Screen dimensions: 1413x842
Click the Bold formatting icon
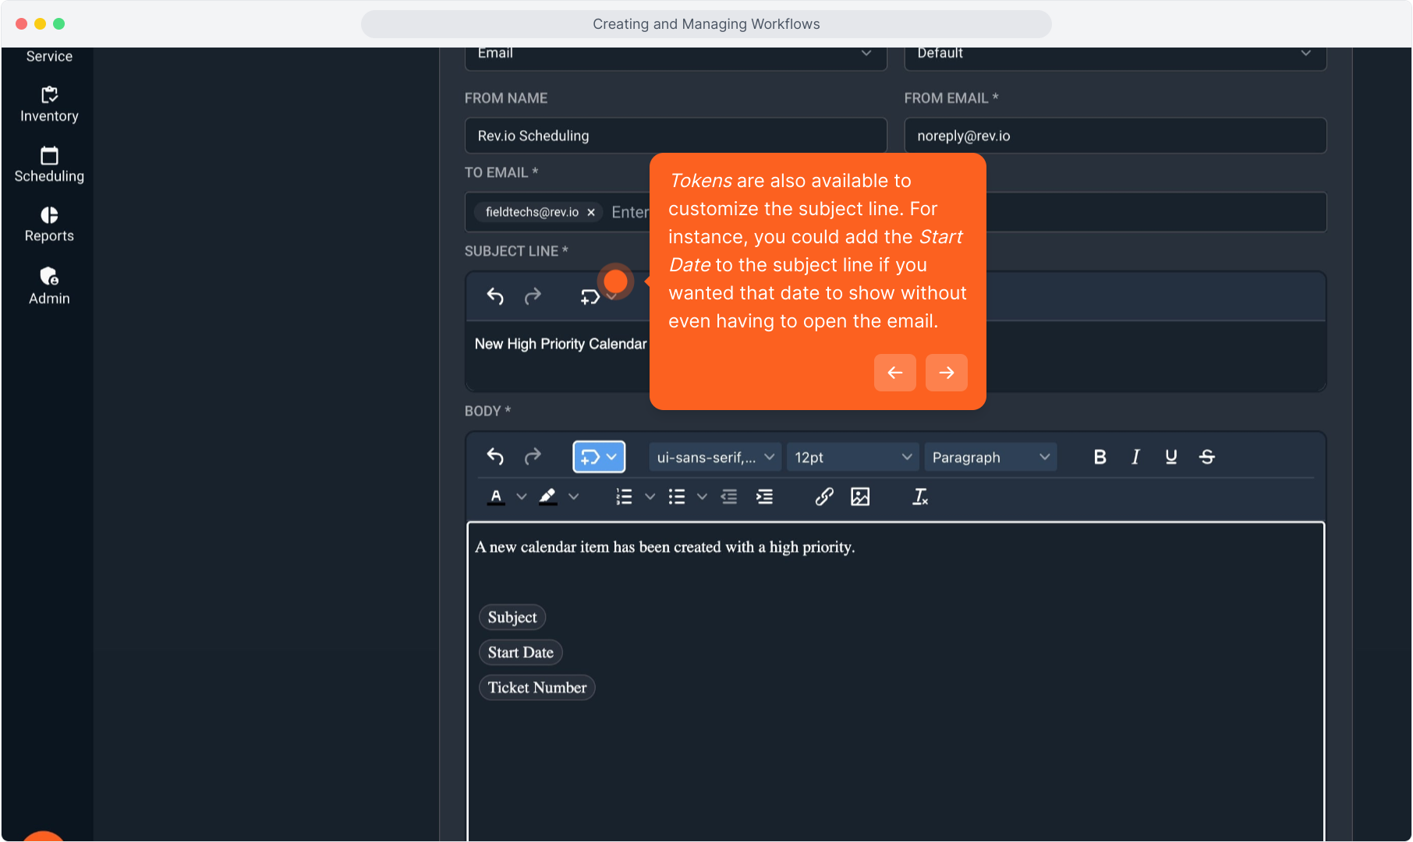1100,457
